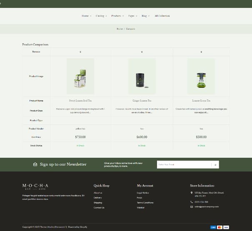Screen dimensions: 252x231
Task: Click the Ginger Lemon Tea product image
Action: [x=142, y=76]
